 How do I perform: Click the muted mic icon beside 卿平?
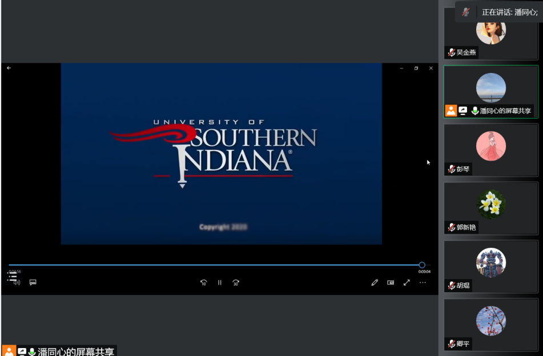[451, 343]
